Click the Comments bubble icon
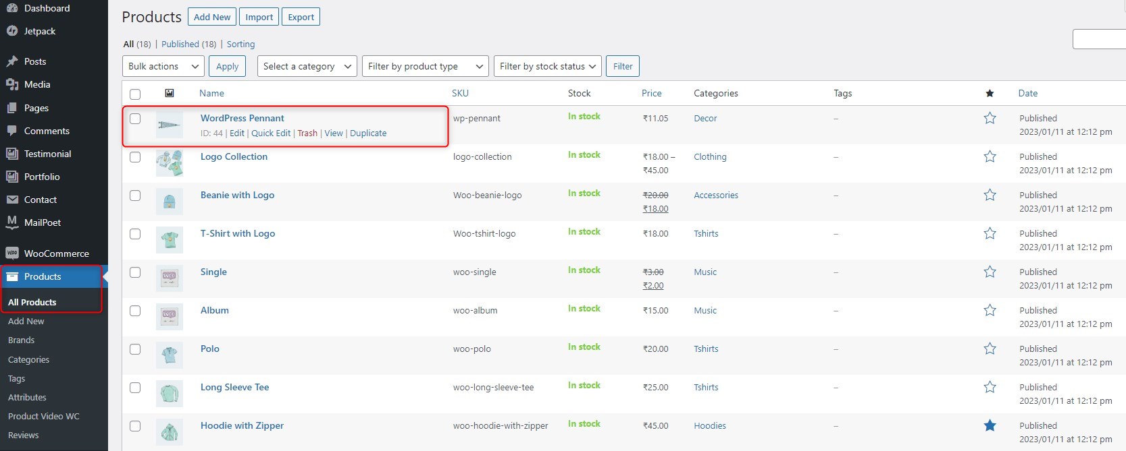Image resolution: width=1126 pixels, height=451 pixels. [x=11, y=131]
